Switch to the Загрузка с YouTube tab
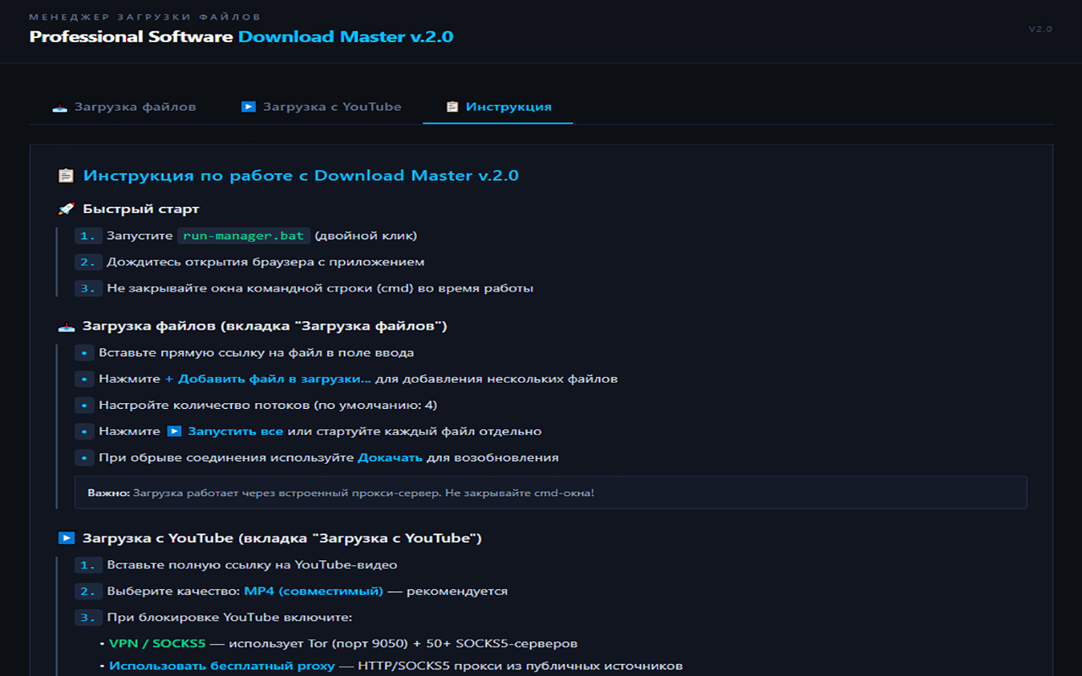 321,107
